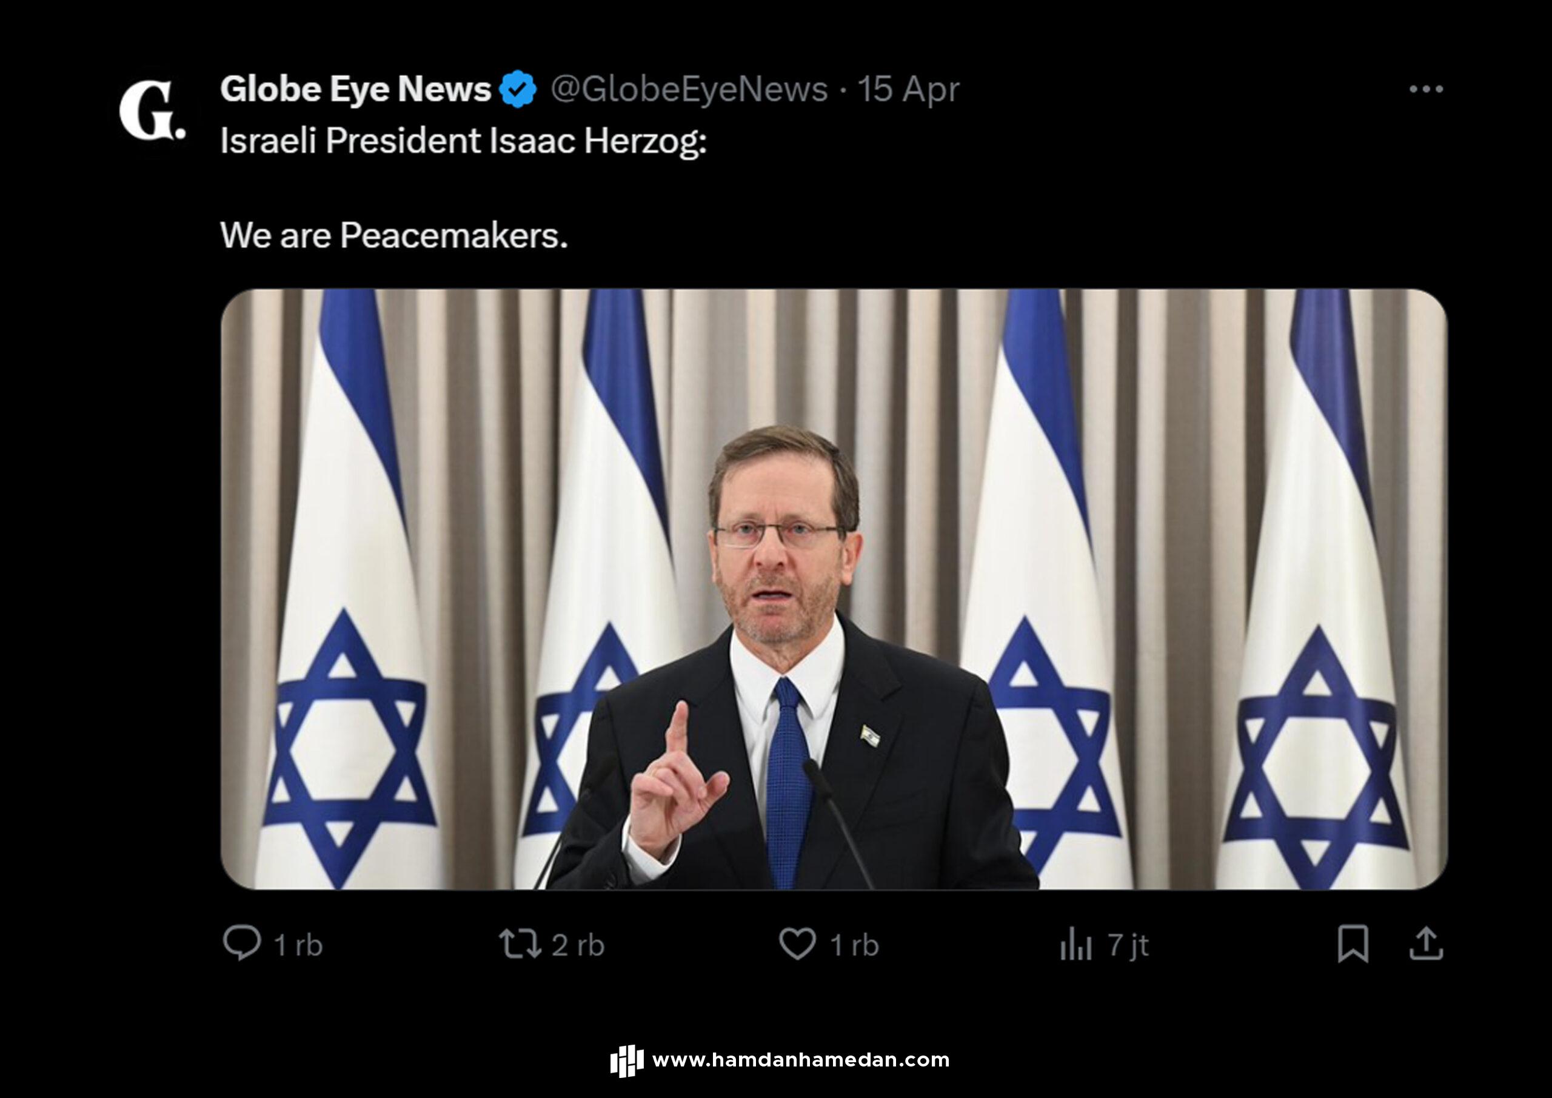Click the 2 rb repost count
1552x1098 pixels.
(578, 945)
